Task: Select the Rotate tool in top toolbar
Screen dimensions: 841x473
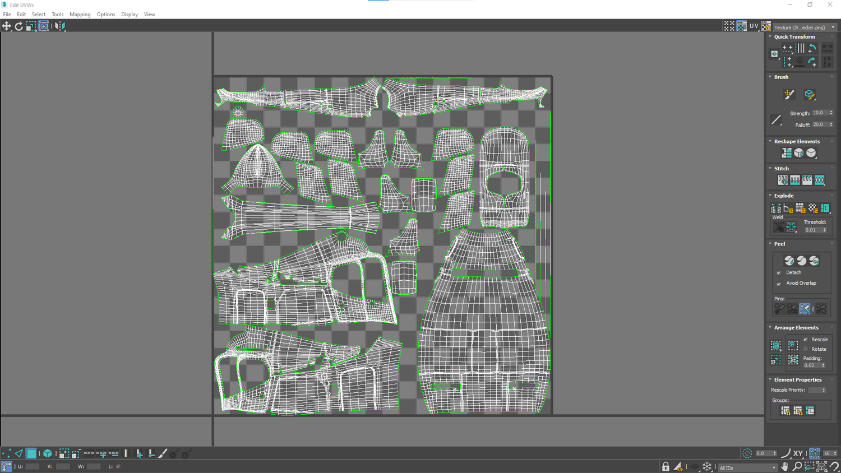Action: tap(19, 26)
